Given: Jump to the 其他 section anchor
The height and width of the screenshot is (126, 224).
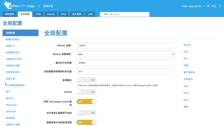Looking at the screenshot, I should [186, 107].
